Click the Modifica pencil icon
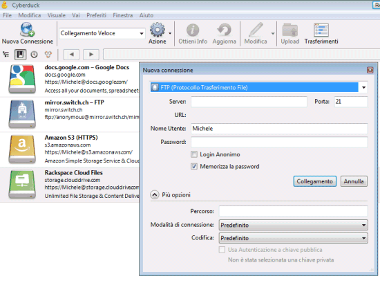The height and width of the screenshot is (283, 380). tap(256, 30)
